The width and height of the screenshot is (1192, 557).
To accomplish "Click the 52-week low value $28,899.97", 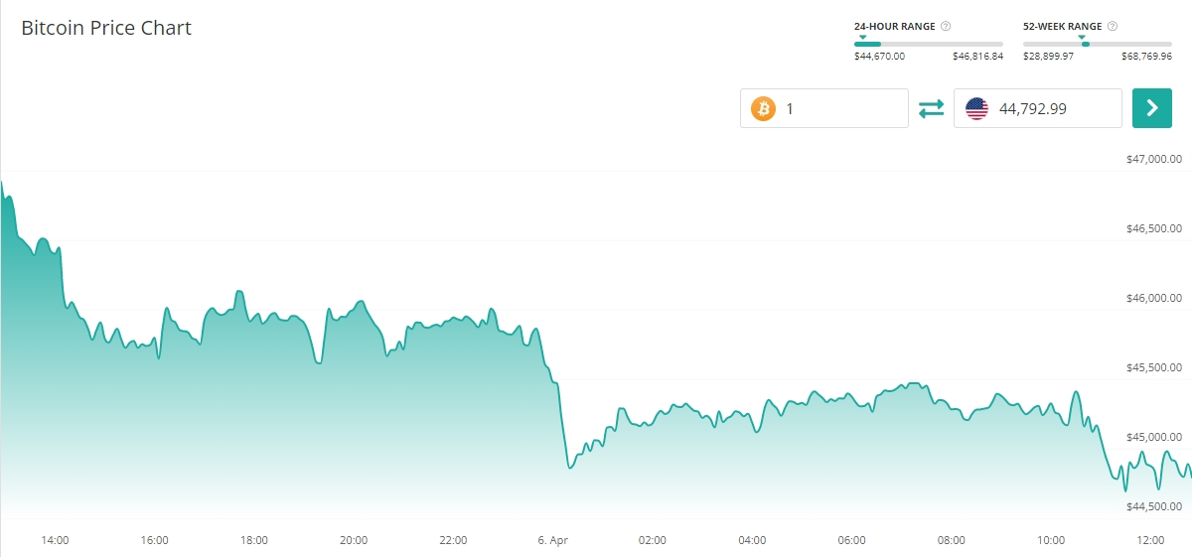I will click(1048, 57).
